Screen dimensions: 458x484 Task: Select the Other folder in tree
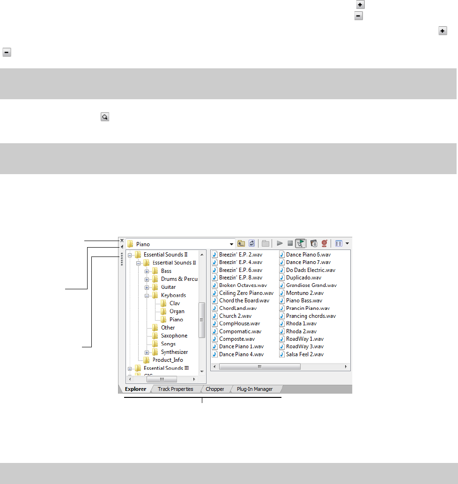[168, 328]
